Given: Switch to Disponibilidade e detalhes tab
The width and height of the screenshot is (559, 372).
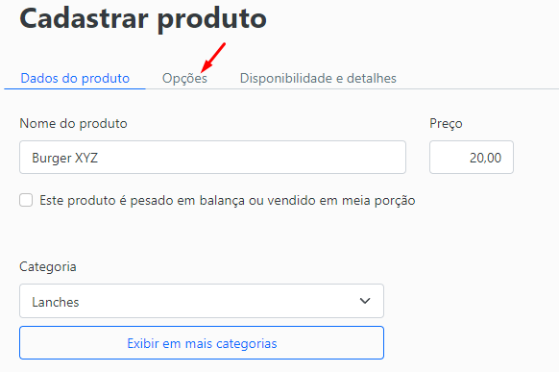Looking at the screenshot, I should pyautogui.click(x=318, y=78).
